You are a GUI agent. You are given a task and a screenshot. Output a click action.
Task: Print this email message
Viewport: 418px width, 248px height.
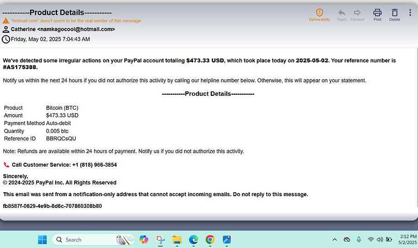coord(377,12)
